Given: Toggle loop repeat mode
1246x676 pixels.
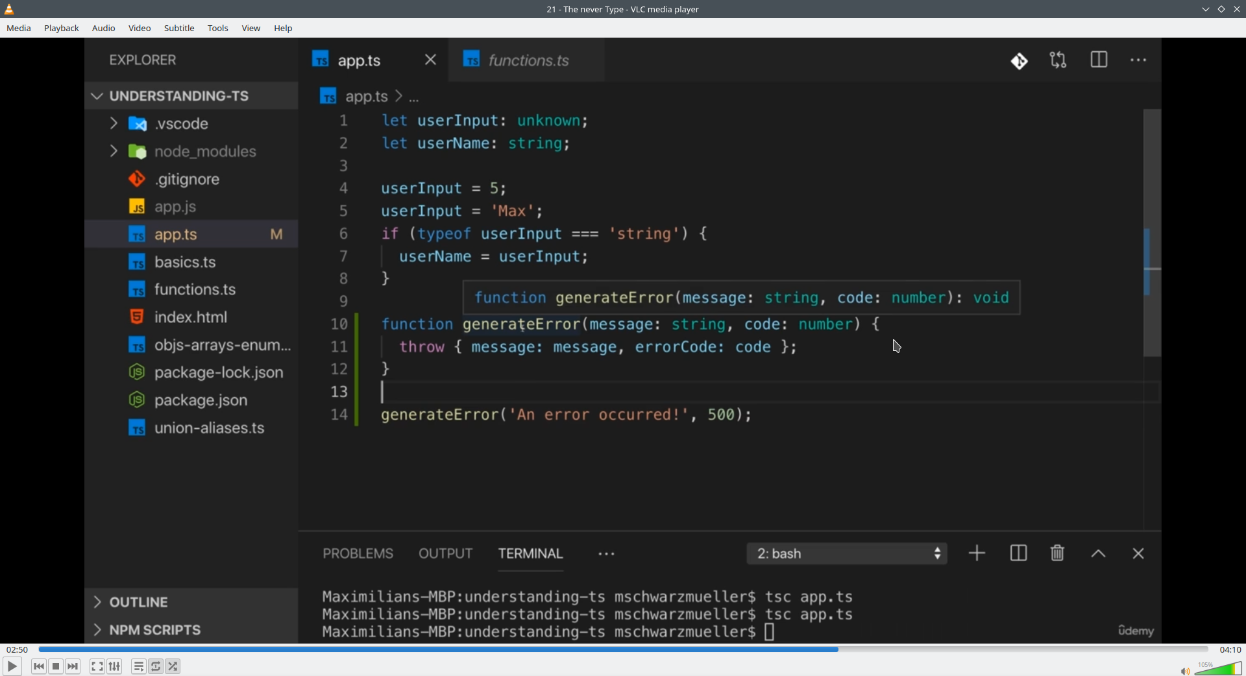Looking at the screenshot, I should tap(156, 666).
